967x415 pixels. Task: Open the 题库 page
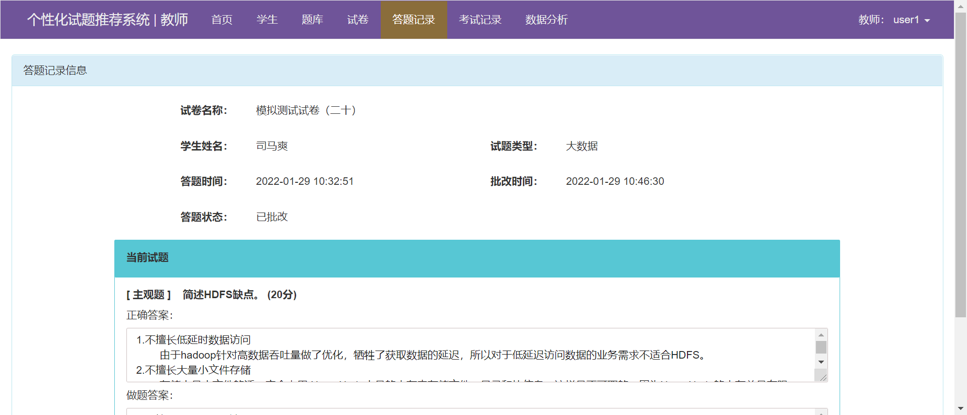click(312, 20)
